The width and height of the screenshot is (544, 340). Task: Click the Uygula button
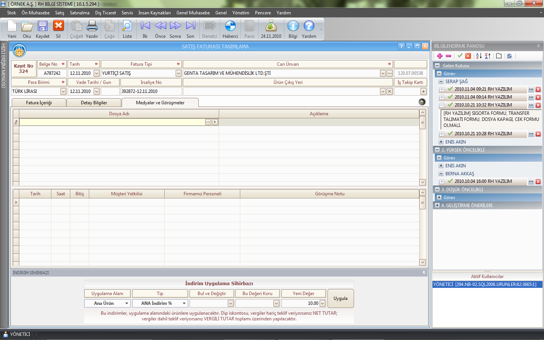[340, 298]
